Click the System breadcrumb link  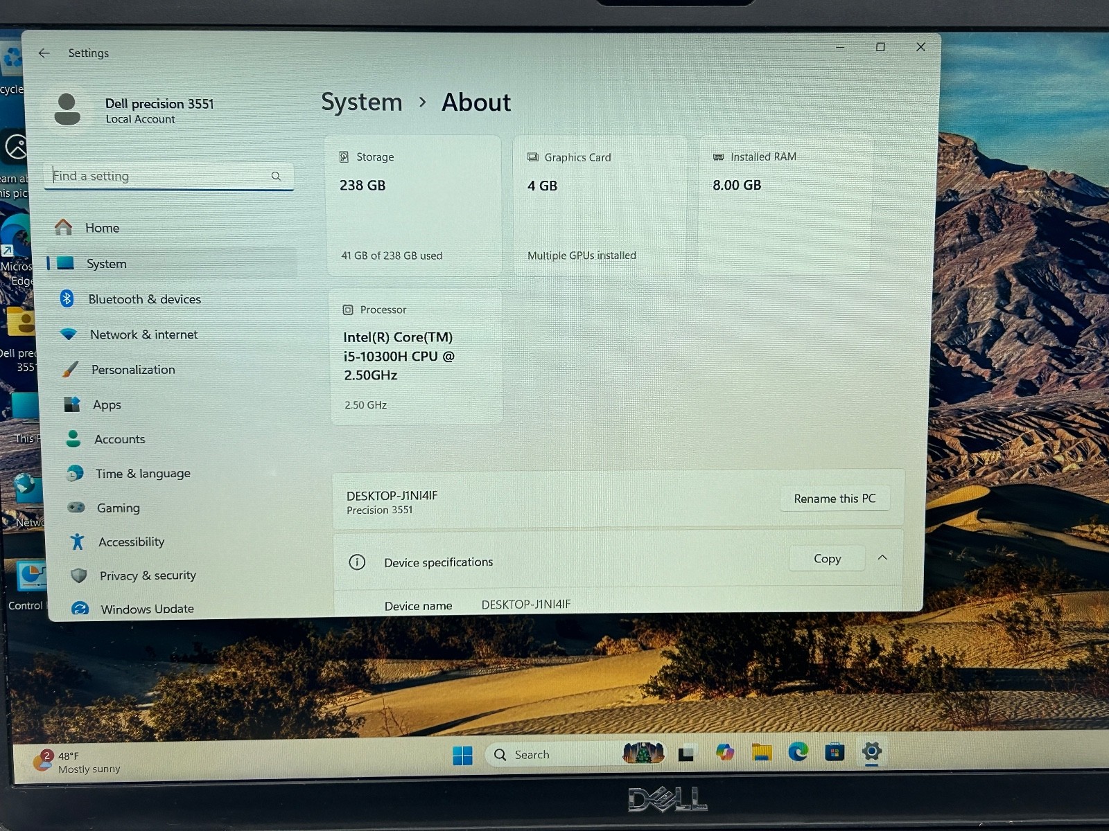pyautogui.click(x=361, y=102)
